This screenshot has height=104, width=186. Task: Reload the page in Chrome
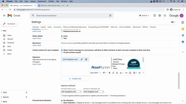[10, 10]
